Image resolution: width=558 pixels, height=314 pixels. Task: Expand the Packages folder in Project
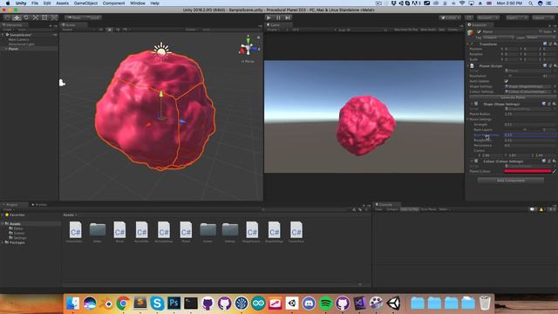pos(3,242)
